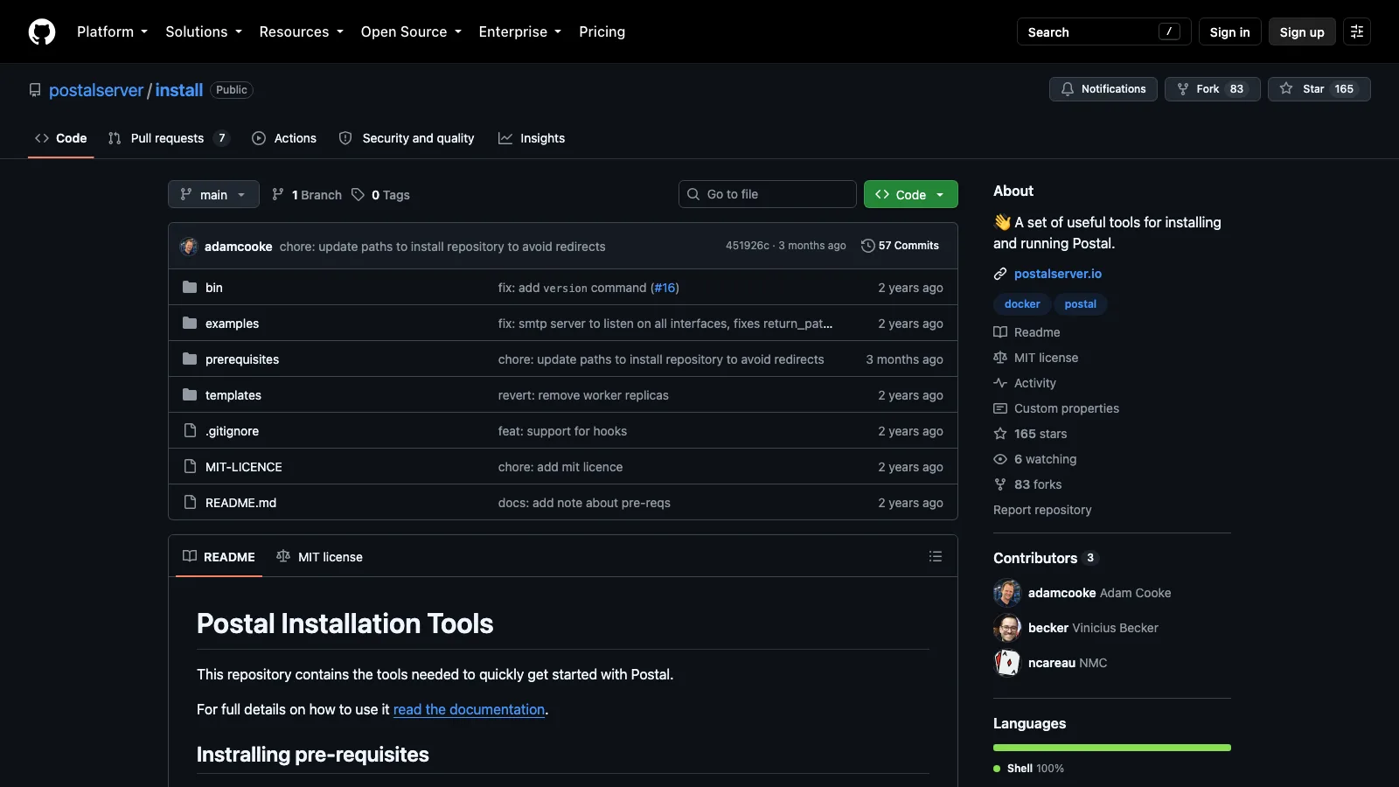Click the outline icon in README header
Viewport: 1399px width, 787px height.
pyautogui.click(x=936, y=556)
